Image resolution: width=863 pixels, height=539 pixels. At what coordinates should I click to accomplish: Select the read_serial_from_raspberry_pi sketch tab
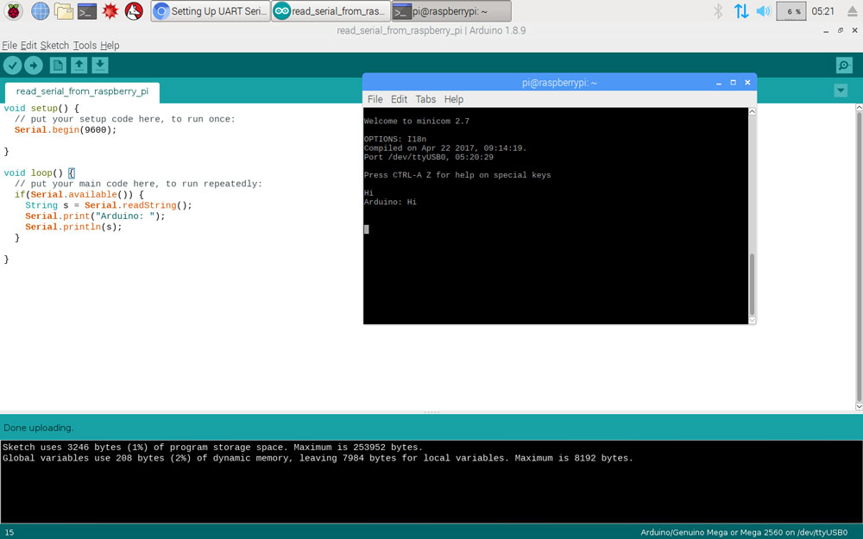[82, 91]
